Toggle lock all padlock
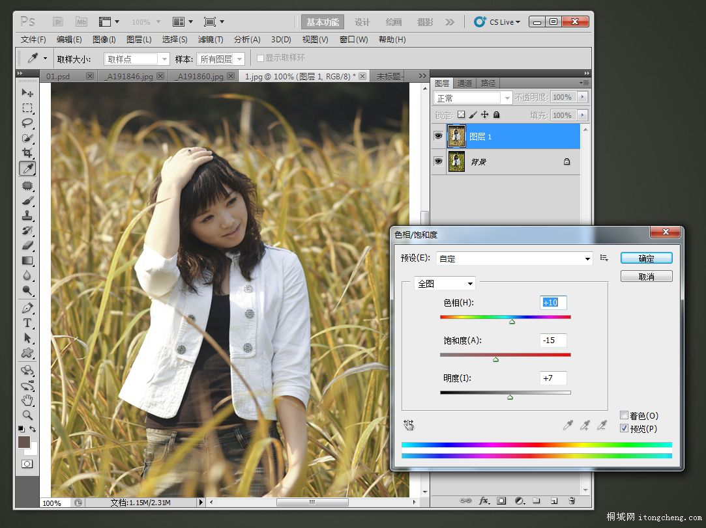The image size is (706, 528). click(496, 115)
